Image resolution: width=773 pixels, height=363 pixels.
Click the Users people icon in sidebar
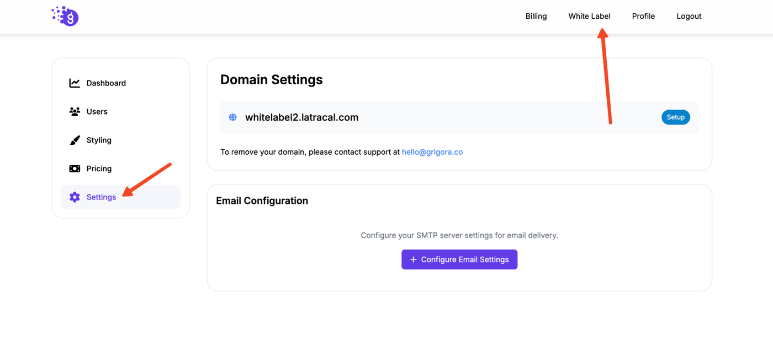tap(75, 111)
